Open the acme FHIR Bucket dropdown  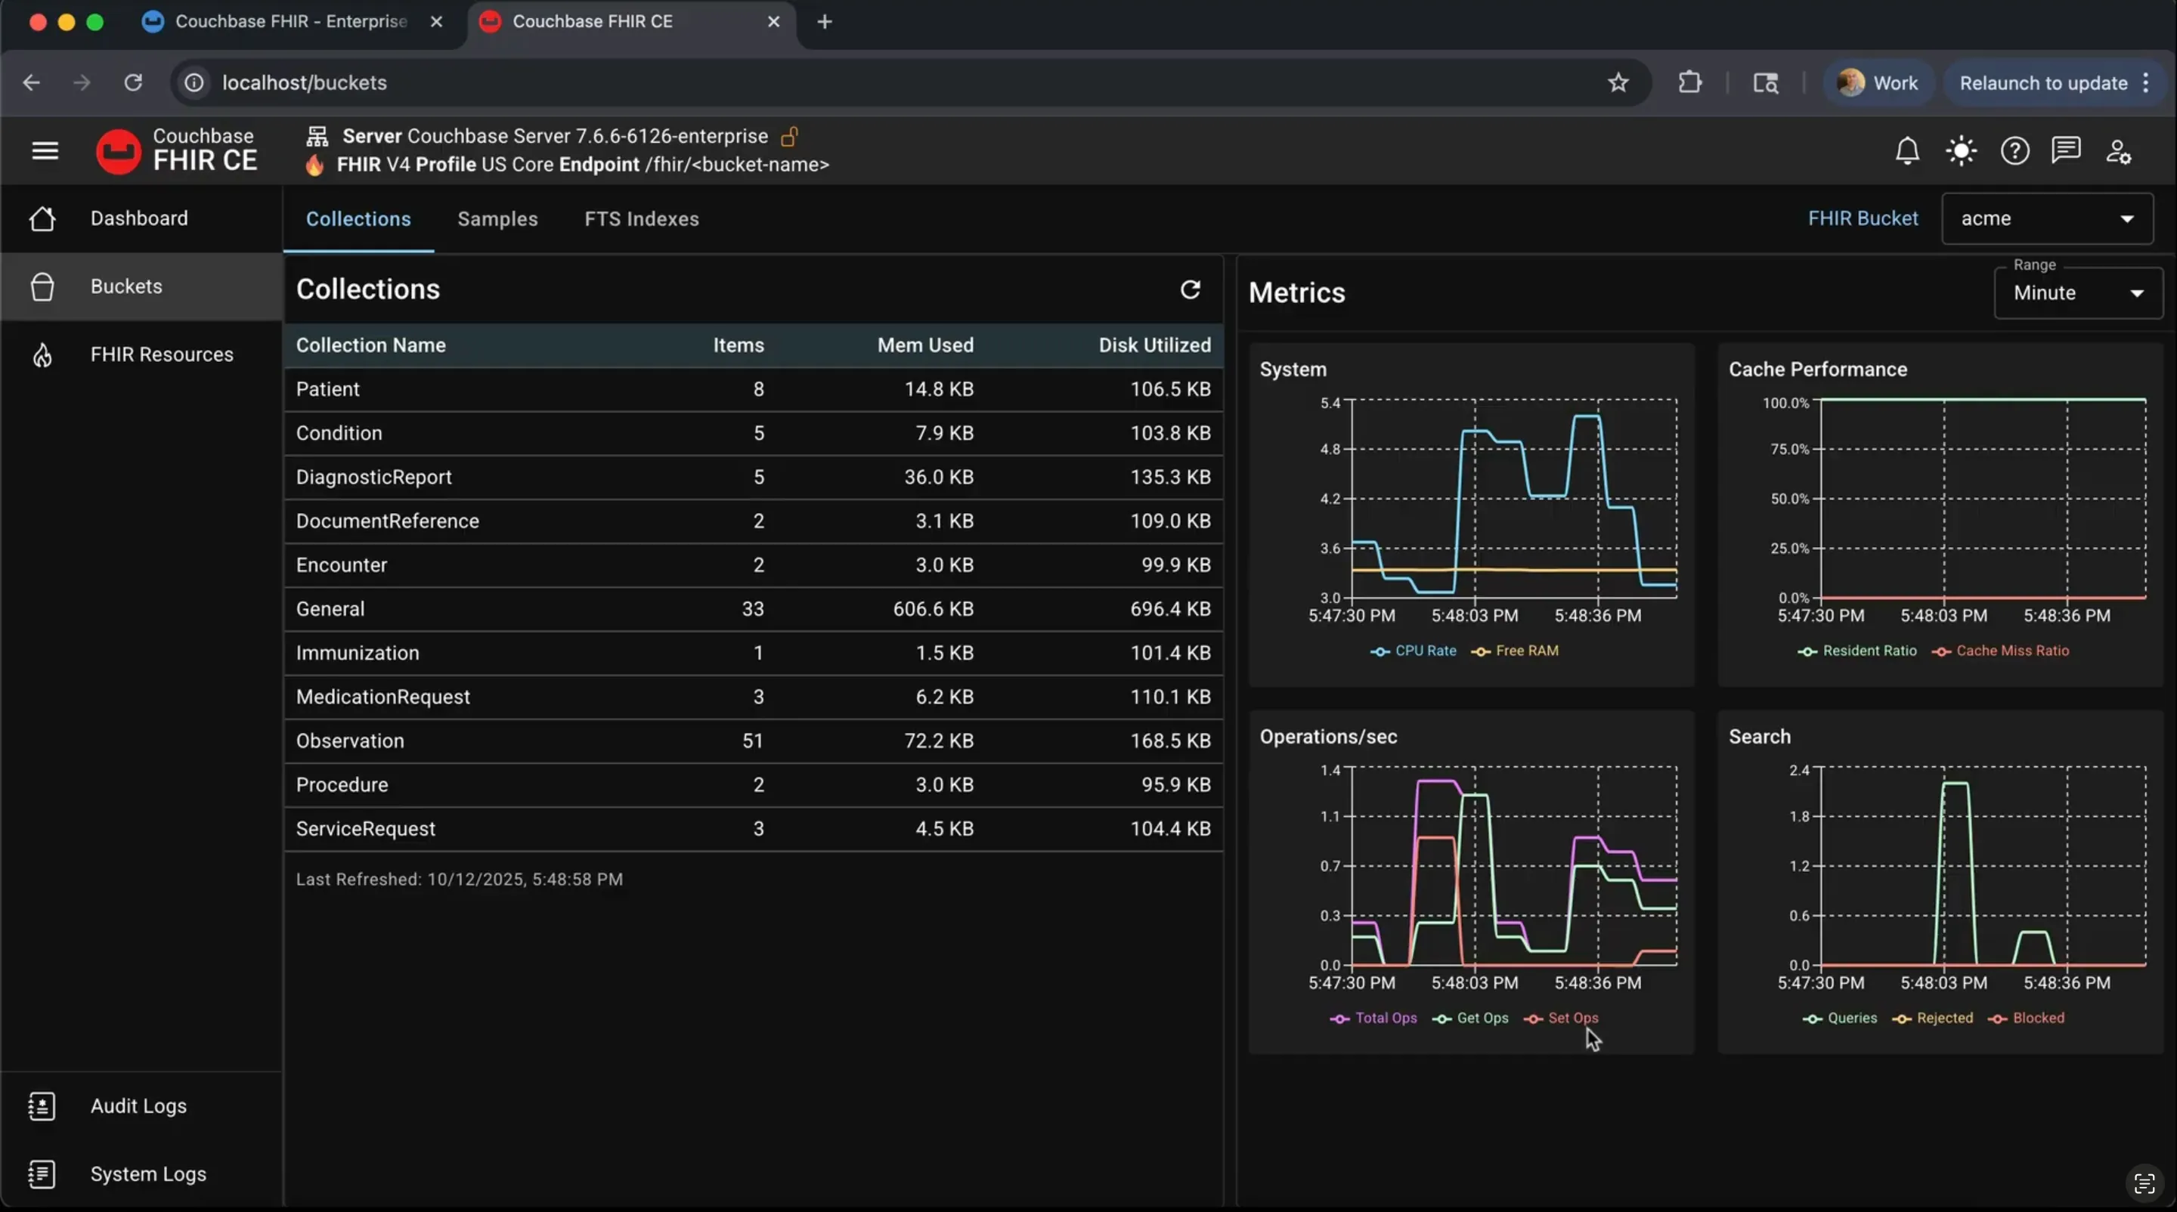click(x=2047, y=218)
